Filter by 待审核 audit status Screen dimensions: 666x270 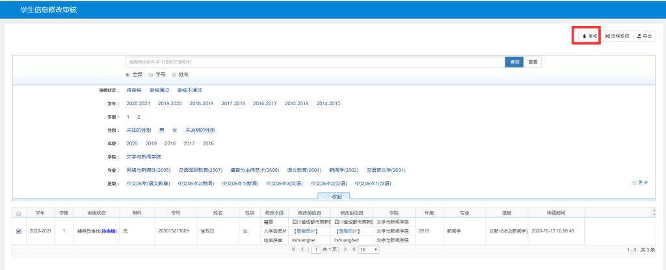[133, 90]
